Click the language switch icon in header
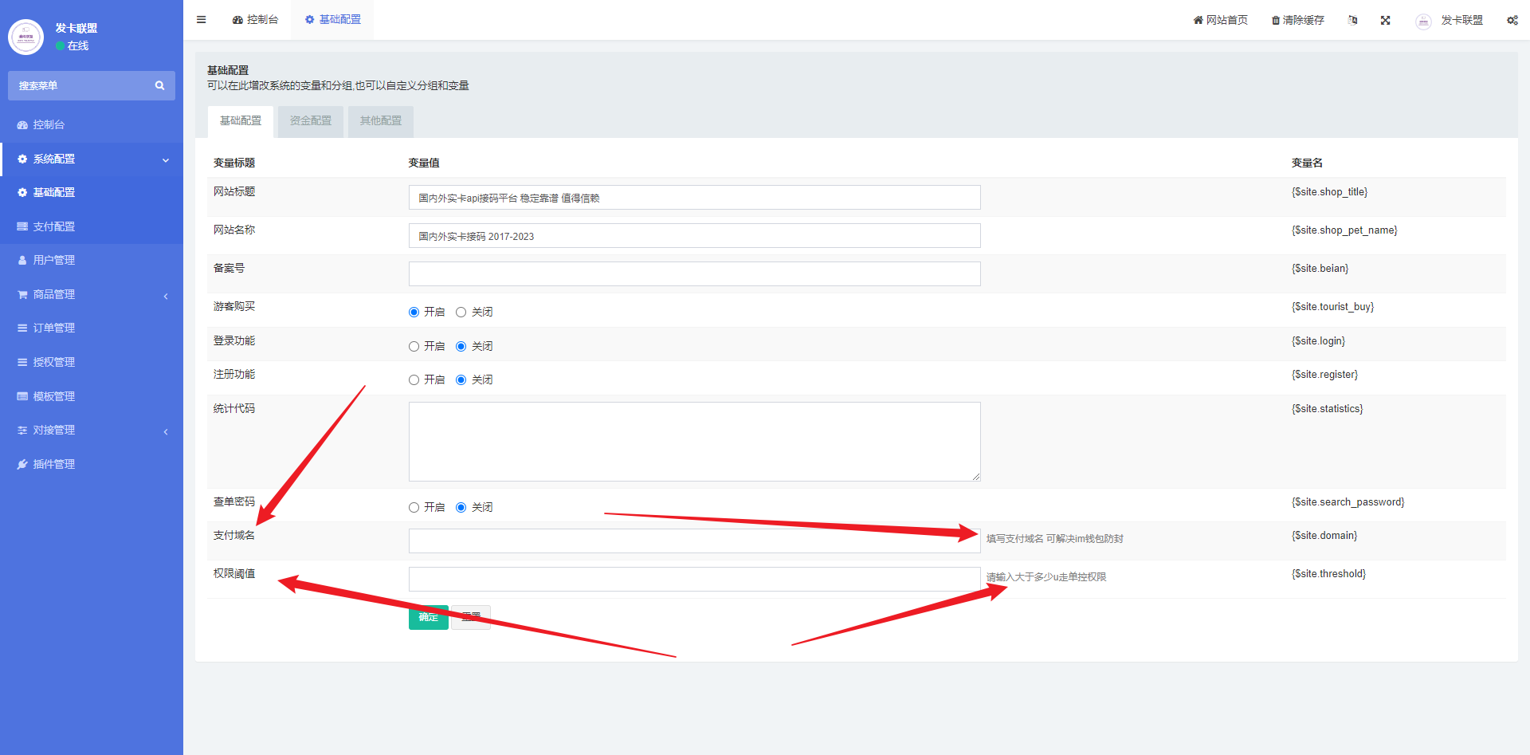The image size is (1530, 755). coord(1352,20)
